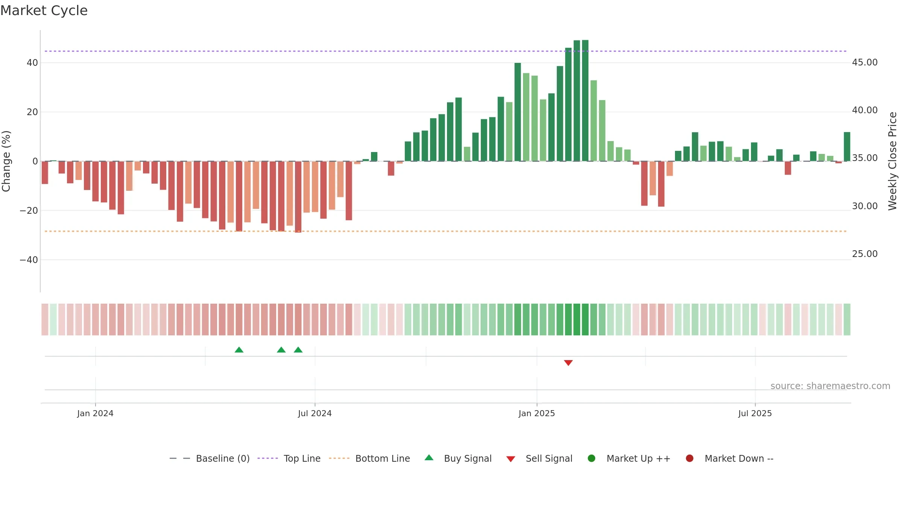Click the Jul 2024 axis label
Viewport: 903px width, 508px height.
(x=315, y=413)
